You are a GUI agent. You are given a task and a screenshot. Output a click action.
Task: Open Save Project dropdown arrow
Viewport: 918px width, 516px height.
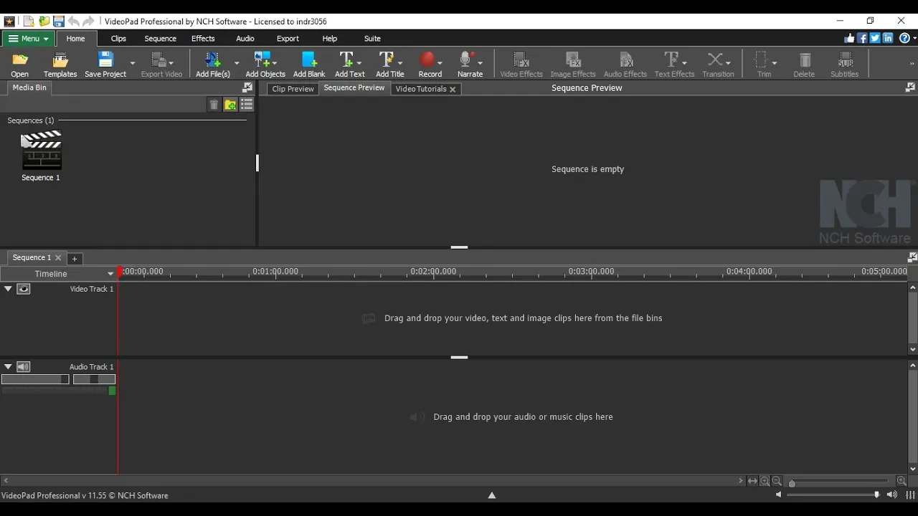click(133, 63)
